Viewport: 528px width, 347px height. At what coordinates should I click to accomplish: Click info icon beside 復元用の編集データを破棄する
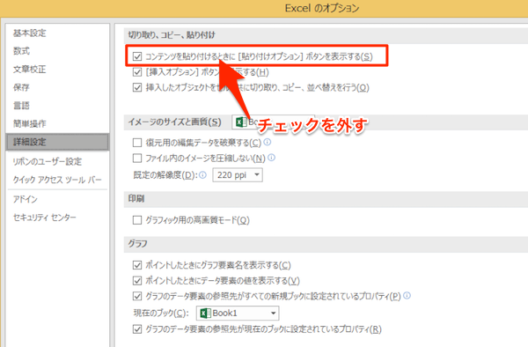(x=268, y=142)
